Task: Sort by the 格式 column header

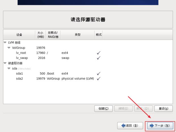Action: [x=99, y=35]
